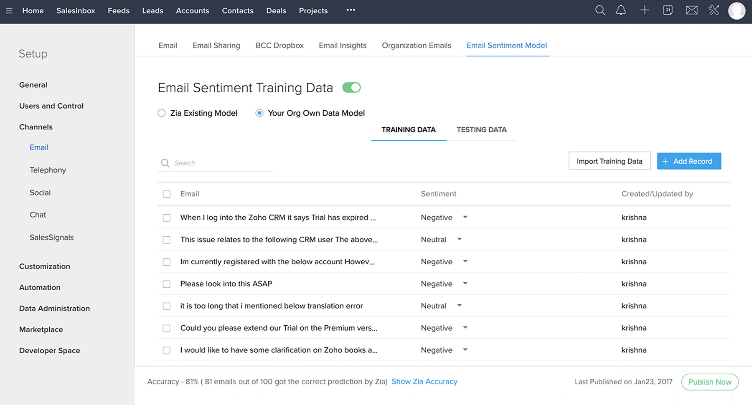Click the Add Record button

click(x=689, y=161)
